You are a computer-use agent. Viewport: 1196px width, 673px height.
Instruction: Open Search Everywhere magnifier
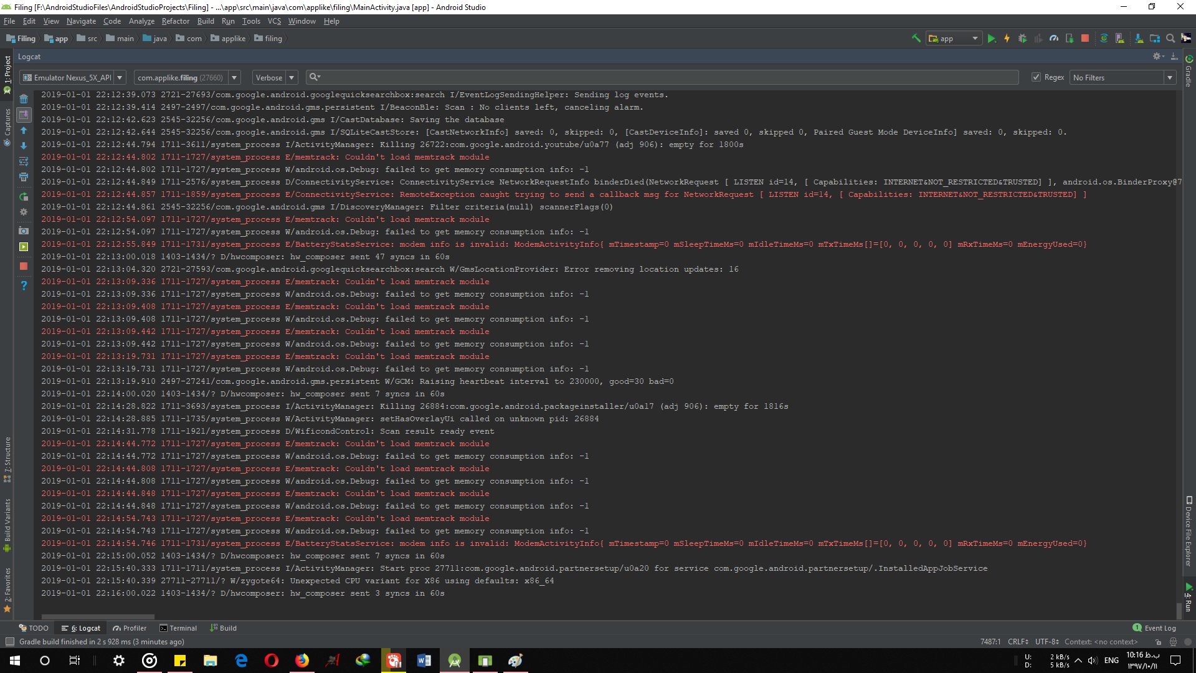point(1170,38)
